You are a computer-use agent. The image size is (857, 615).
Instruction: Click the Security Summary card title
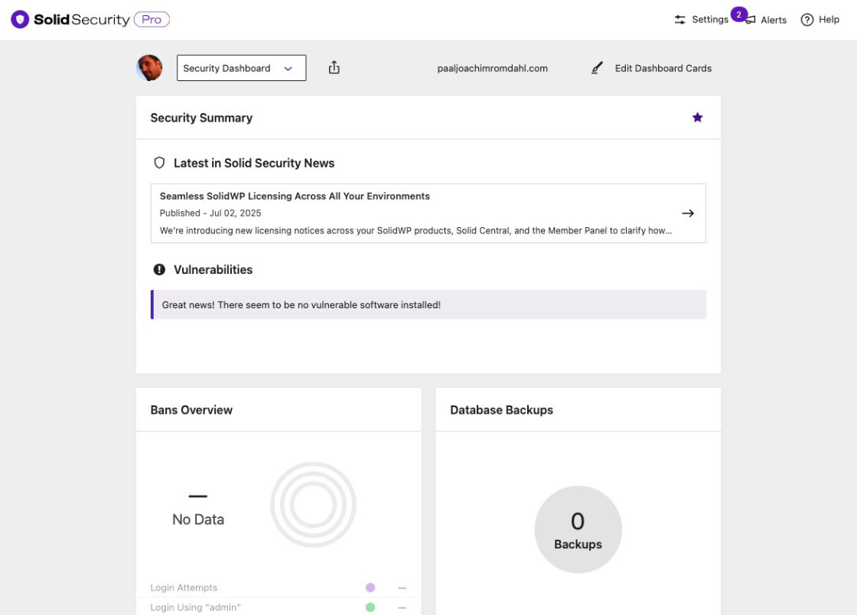point(201,118)
